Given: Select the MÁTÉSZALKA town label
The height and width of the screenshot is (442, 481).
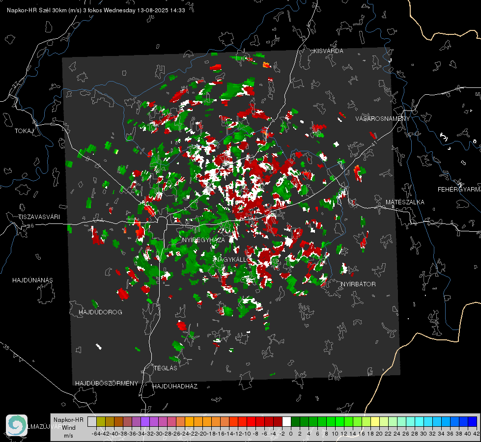Looking at the screenshot, I should (x=405, y=202).
